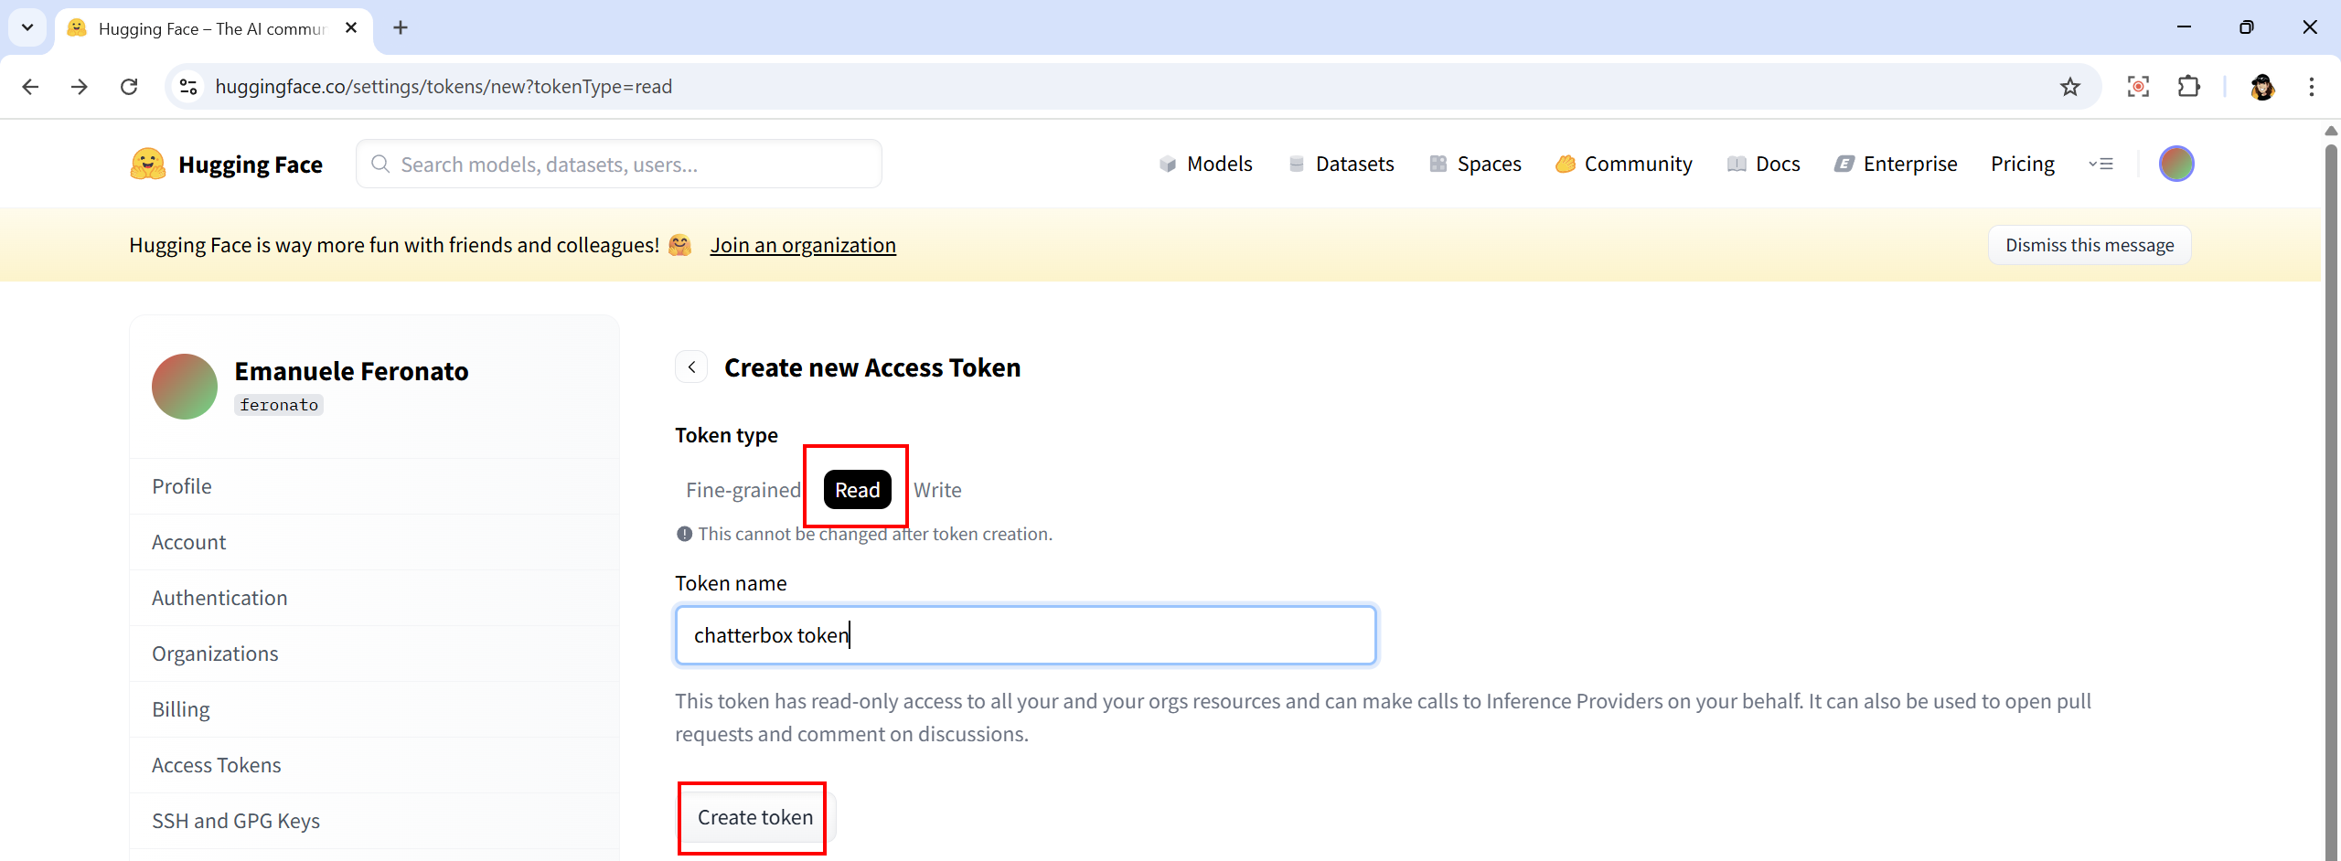
Task: Click the Token name input field
Action: (1025, 635)
